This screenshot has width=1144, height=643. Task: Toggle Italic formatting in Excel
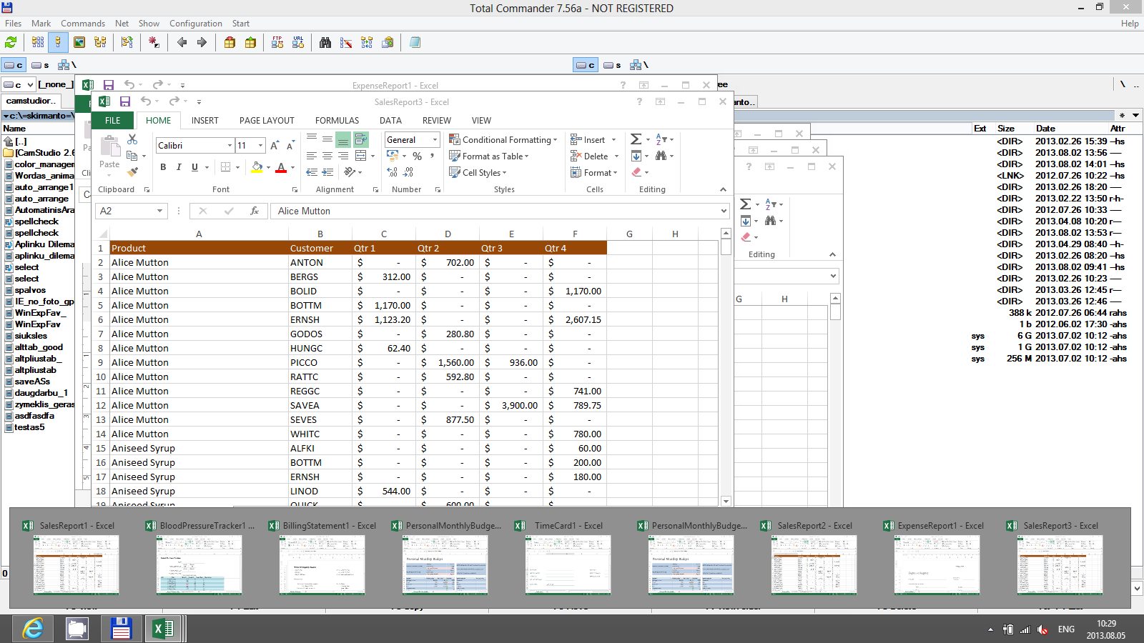point(179,167)
